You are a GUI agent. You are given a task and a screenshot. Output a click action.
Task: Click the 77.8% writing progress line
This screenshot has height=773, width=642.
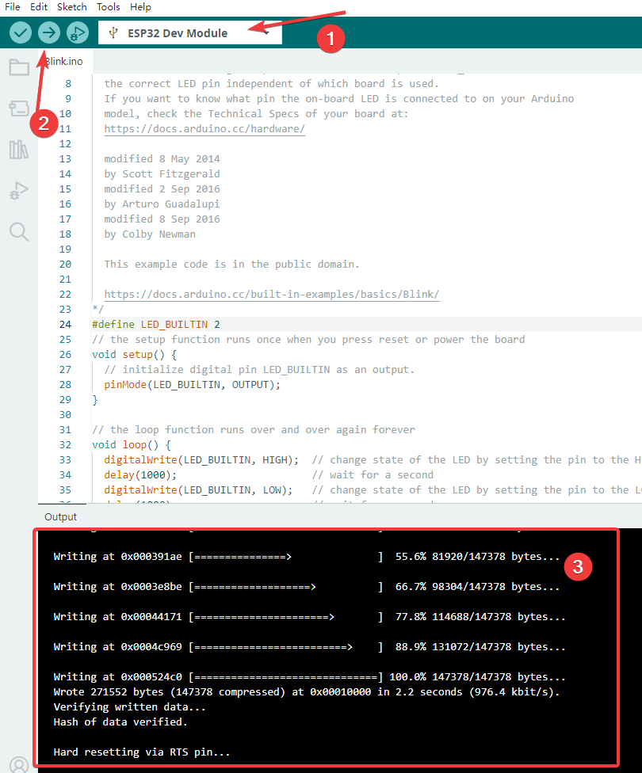click(x=309, y=617)
